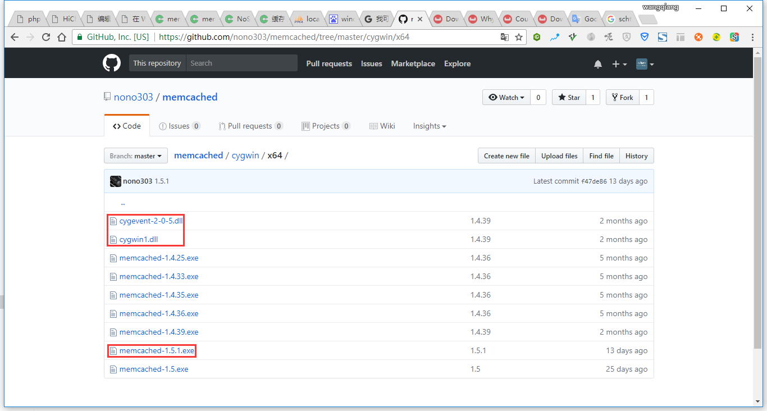
Task: Click the orange lifebuoy extension icon
Action: pyautogui.click(x=698, y=37)
